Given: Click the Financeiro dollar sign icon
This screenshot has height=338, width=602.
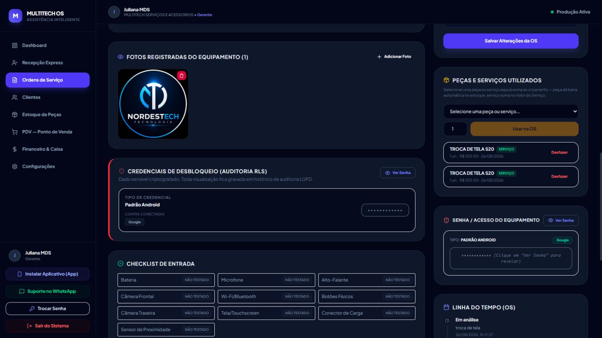Looking at the screenshot, I should point(15,149).
